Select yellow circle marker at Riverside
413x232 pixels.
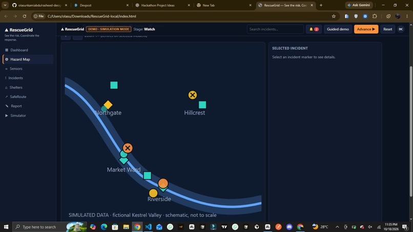click(153, 193)
